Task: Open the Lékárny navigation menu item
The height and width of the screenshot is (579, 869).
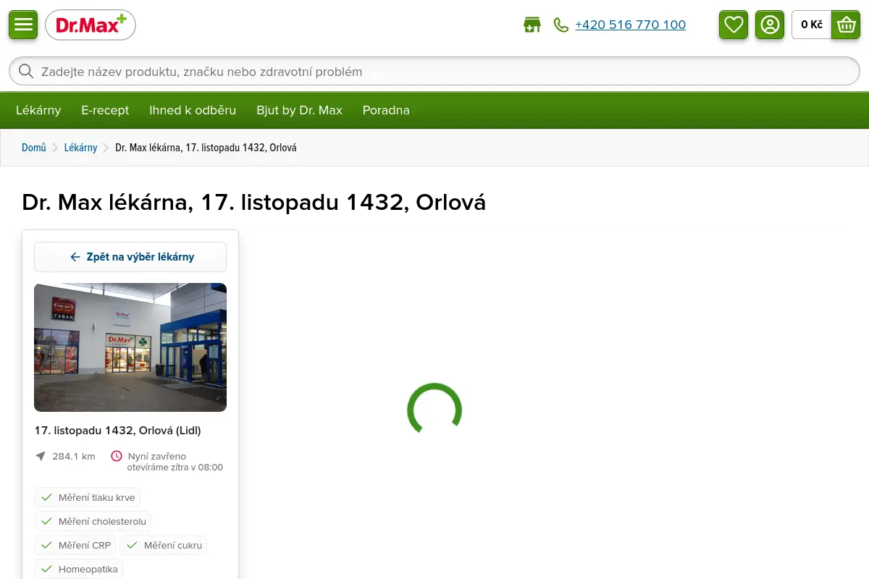Action: point(38,110)
